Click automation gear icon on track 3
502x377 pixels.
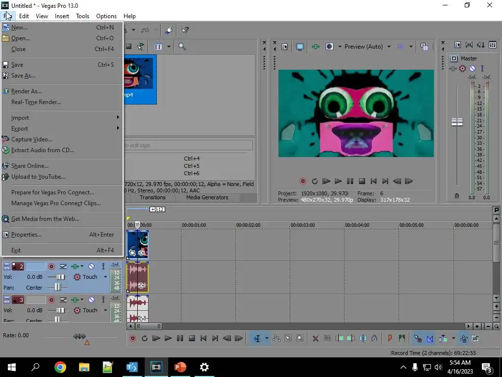pyautogui.click(x=77, y=310)
